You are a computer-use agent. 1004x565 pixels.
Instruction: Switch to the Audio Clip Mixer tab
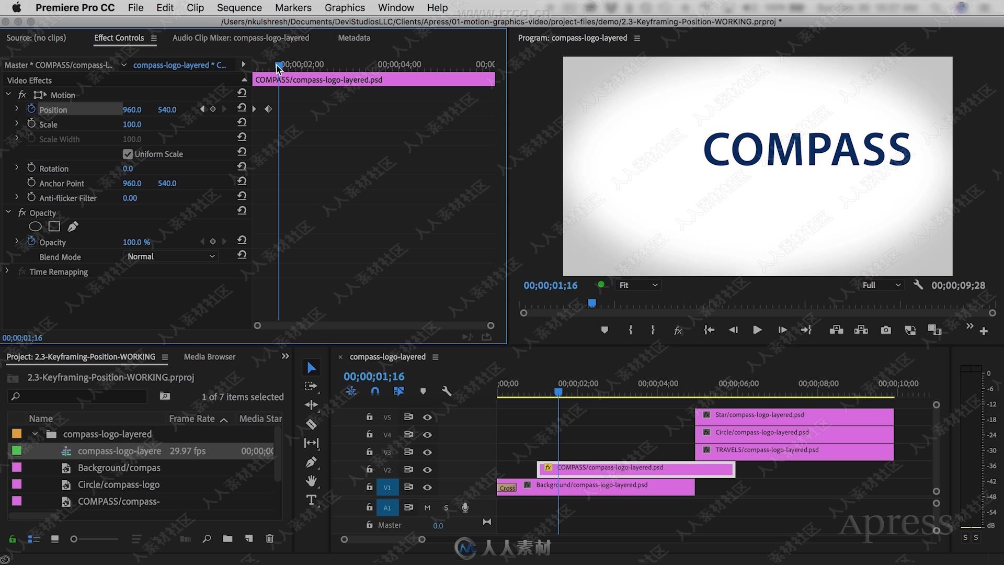pyautogui.click(x=241, y=38)
